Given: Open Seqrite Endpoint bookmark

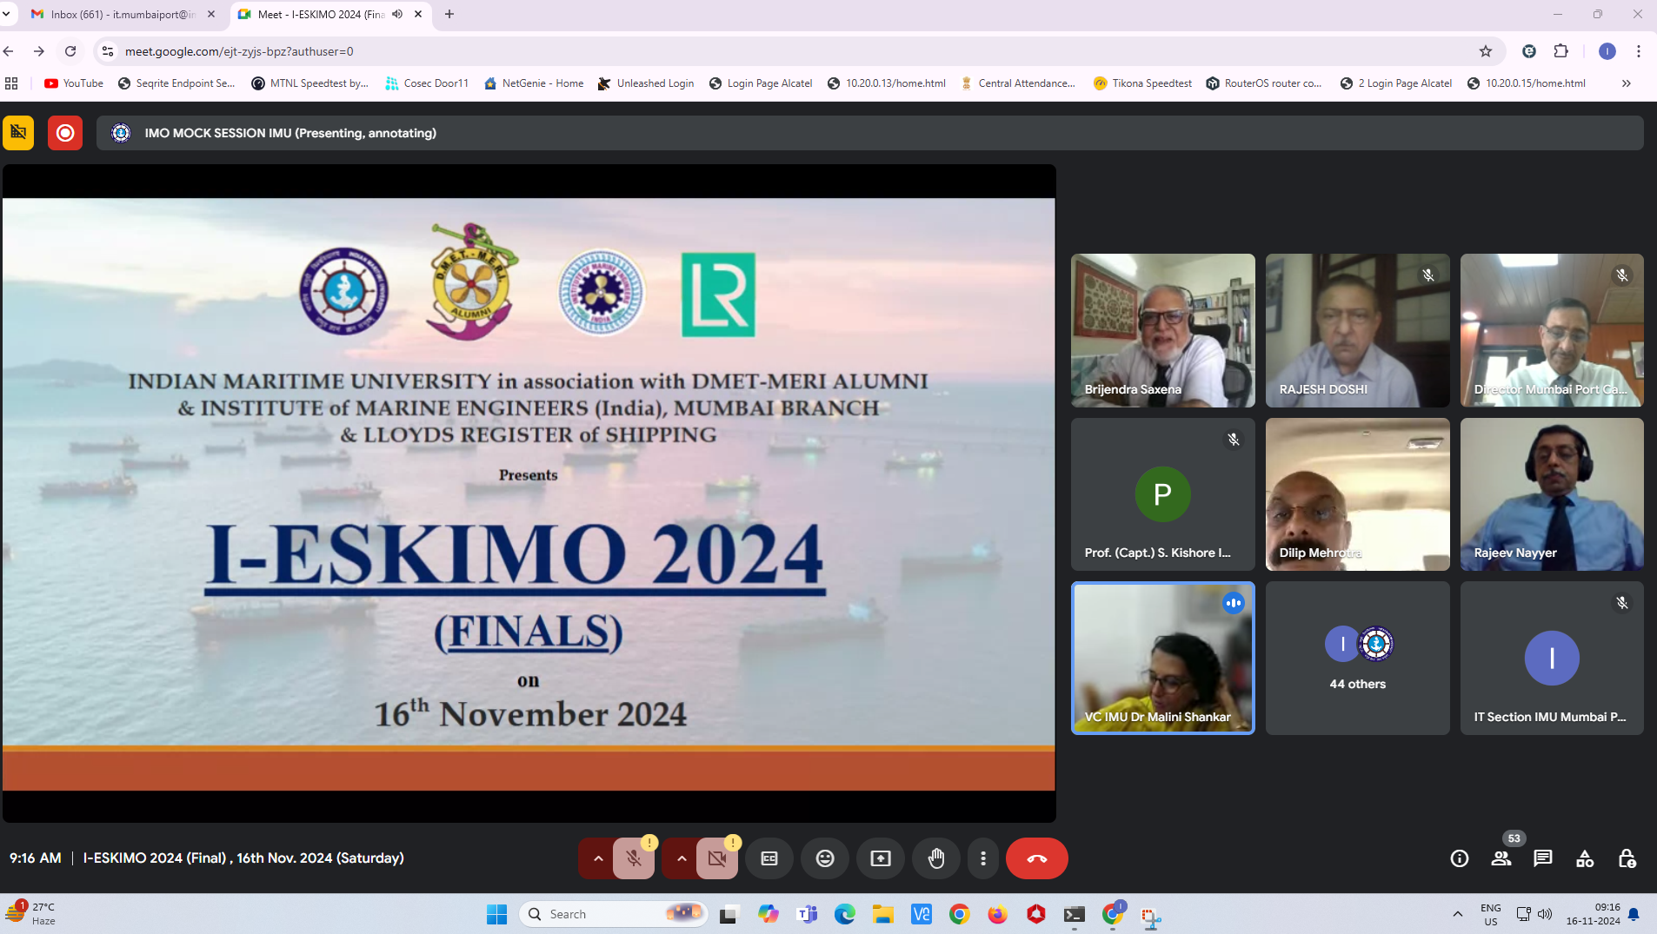Looking at the screenshot, I should (176, 83).
